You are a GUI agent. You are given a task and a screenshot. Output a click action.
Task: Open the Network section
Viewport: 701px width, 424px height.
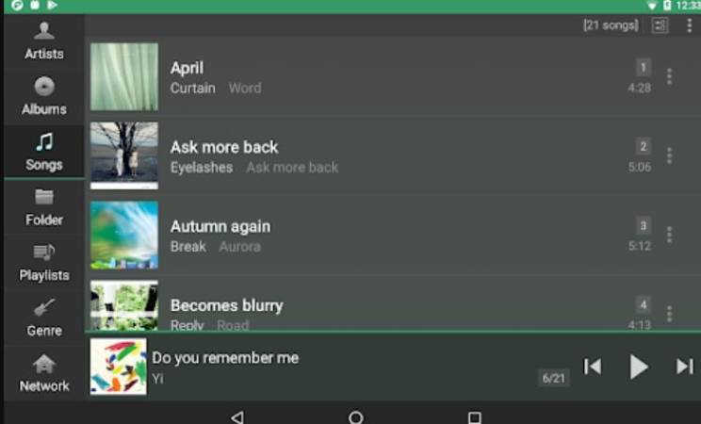point(43,373)
